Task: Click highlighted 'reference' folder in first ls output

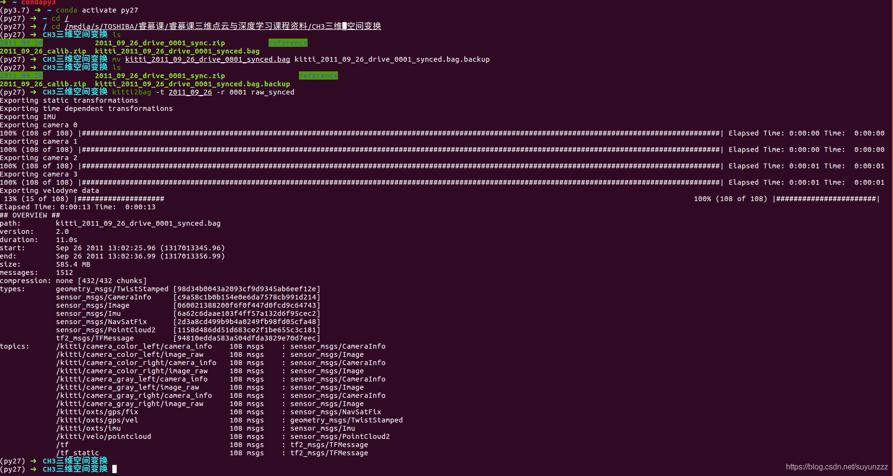Action: [x=288, y=43]
